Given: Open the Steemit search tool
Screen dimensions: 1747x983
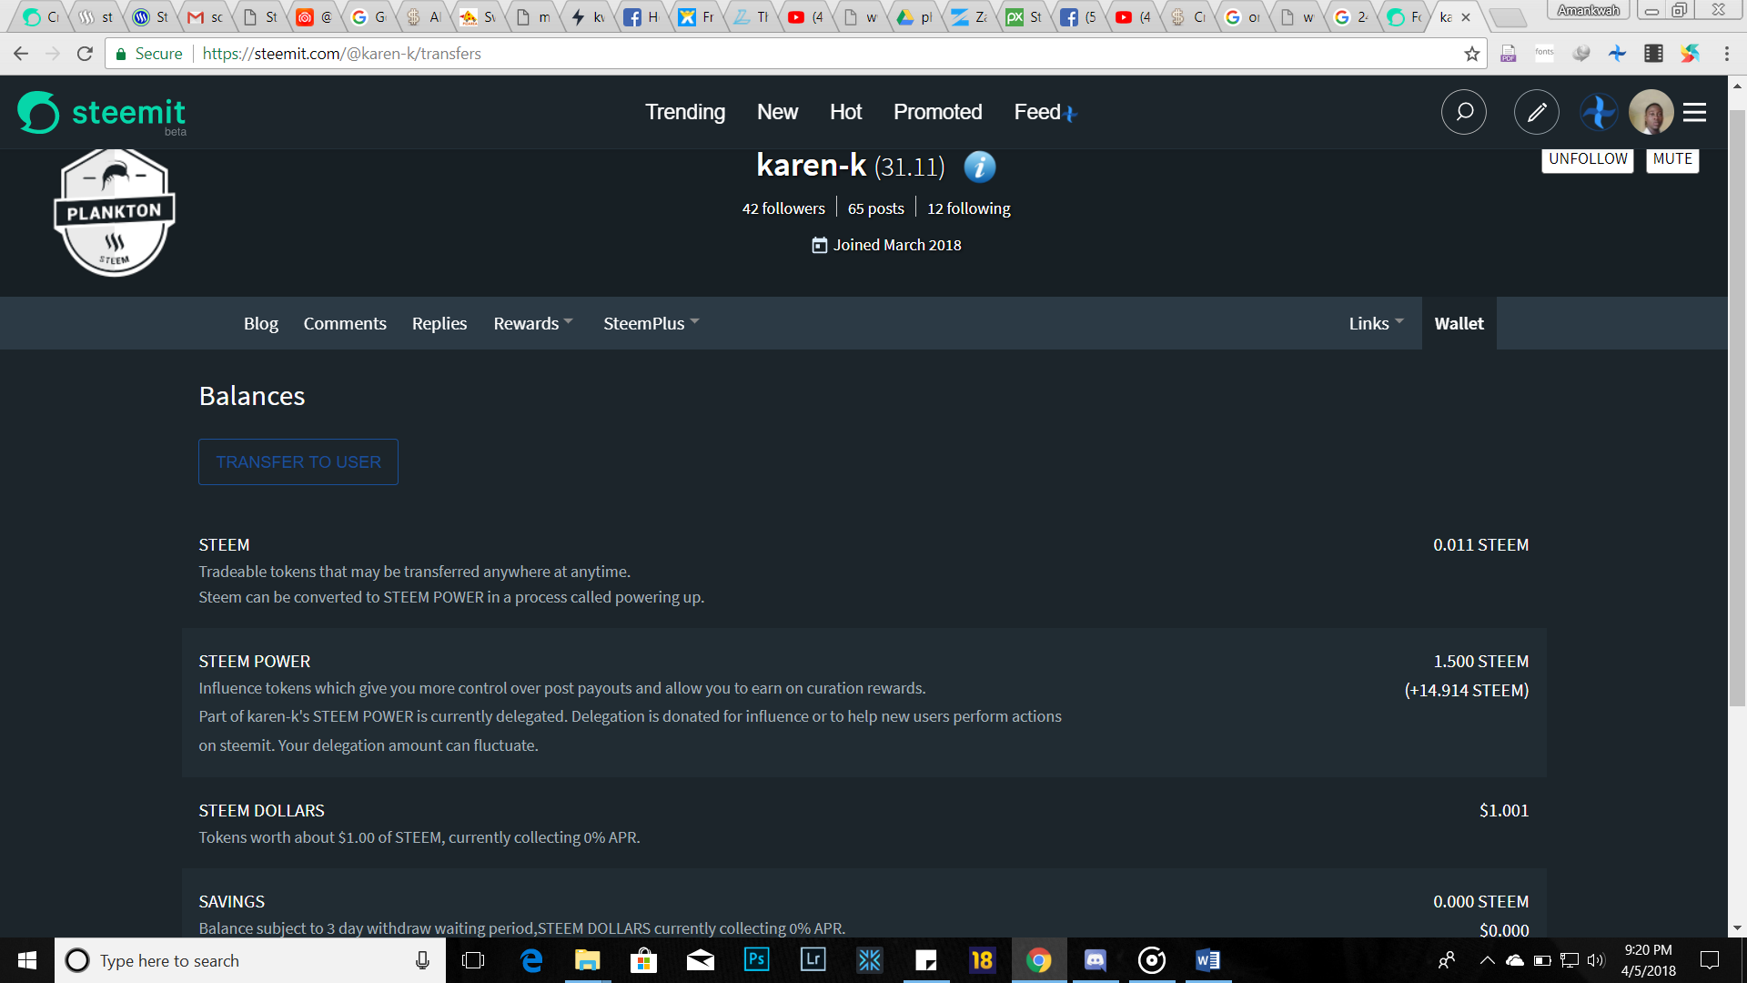Looking at the screenshot, I should 1463,112.
